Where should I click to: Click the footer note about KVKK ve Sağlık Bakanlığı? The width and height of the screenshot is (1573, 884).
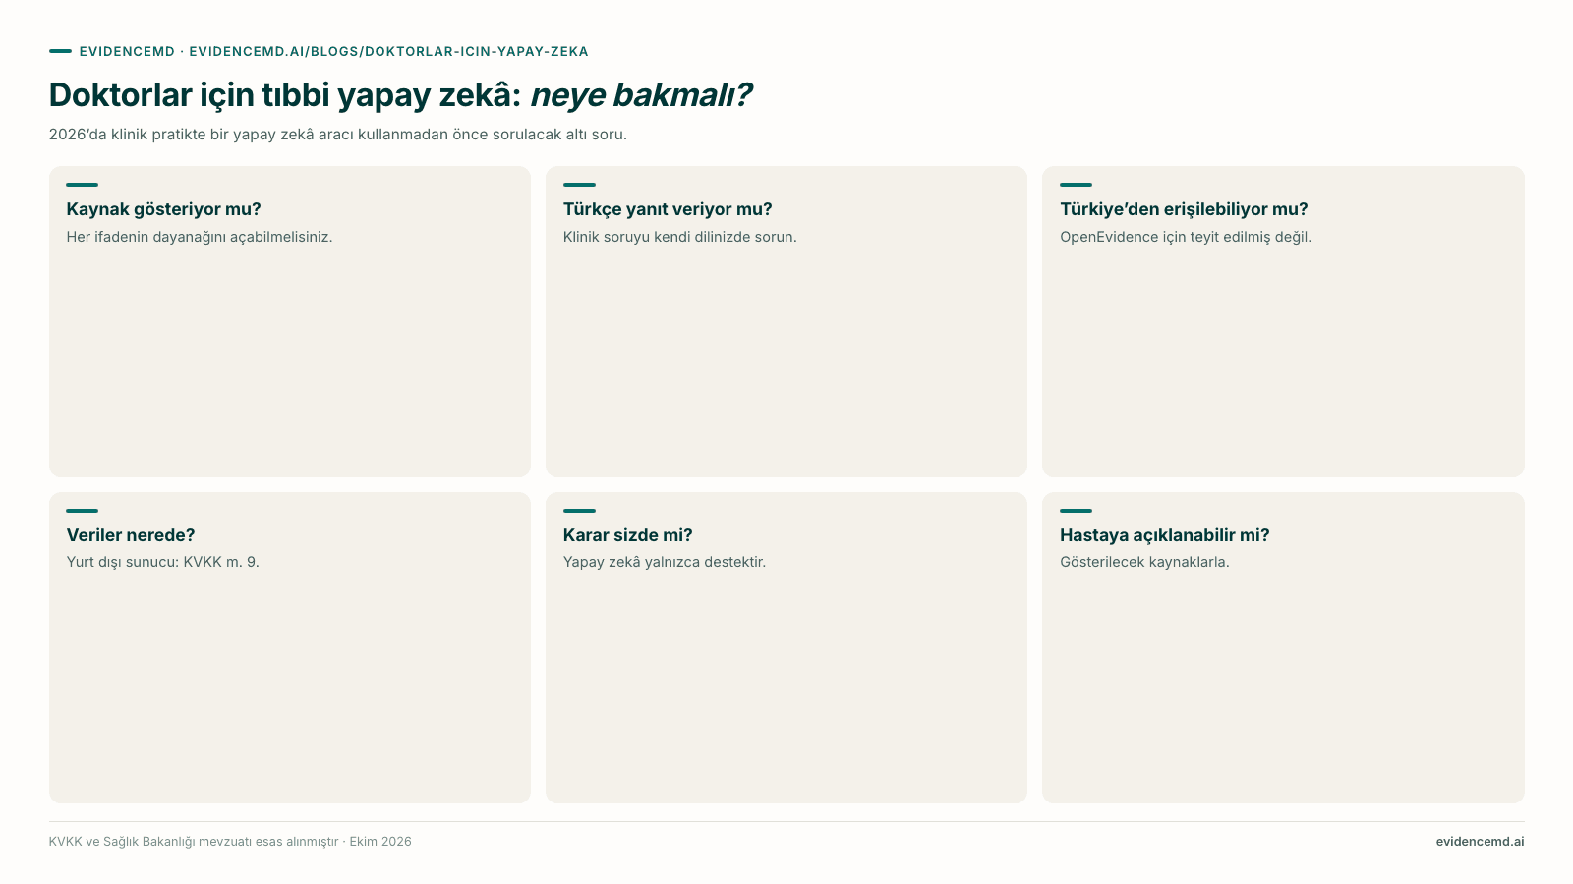pyautogui.click(x=230, y=842)
